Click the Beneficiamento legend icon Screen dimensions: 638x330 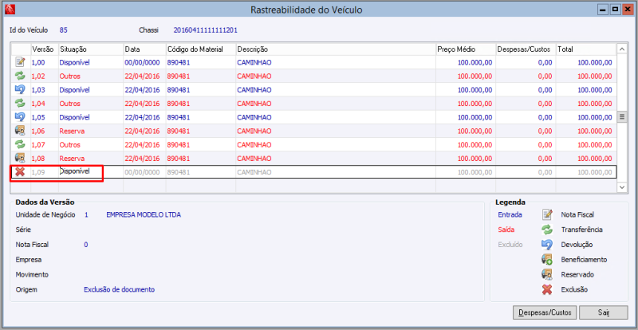pos(547,259)
